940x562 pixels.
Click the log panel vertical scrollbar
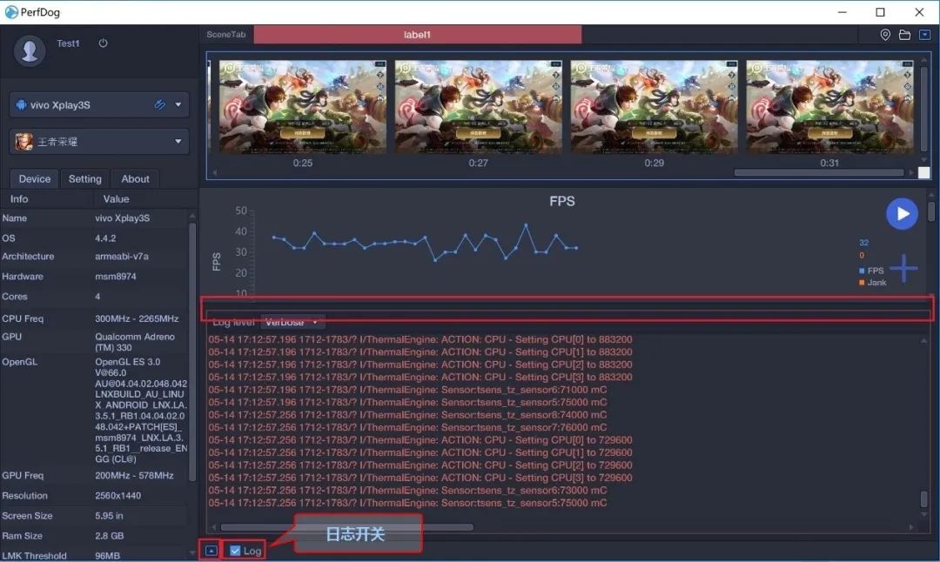(x=923, y=498)
